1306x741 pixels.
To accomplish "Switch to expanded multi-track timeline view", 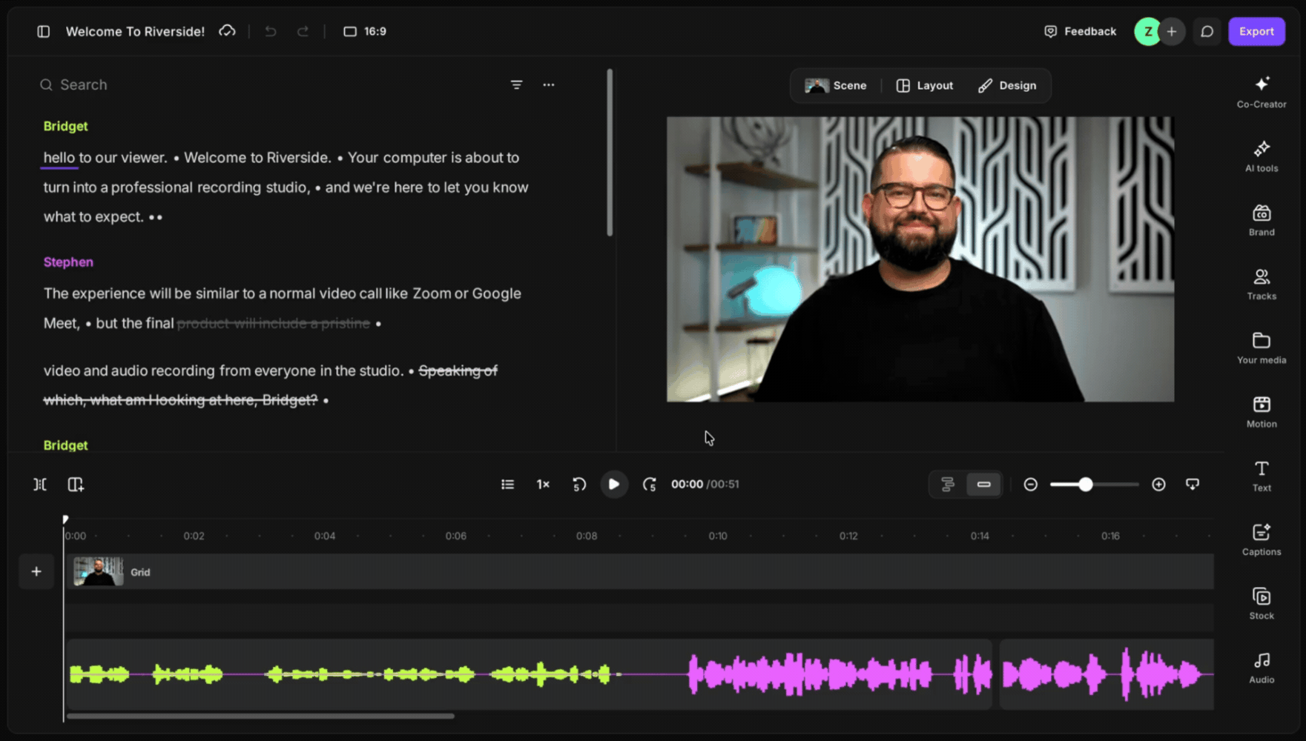I will click(x=948, y=485).
